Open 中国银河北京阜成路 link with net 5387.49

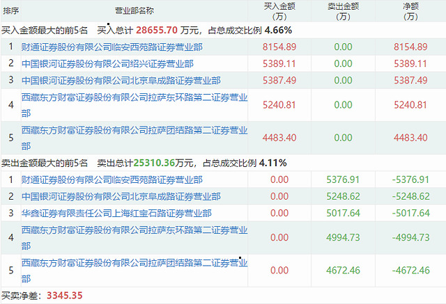pyautogui.click(x=121, y=80)
